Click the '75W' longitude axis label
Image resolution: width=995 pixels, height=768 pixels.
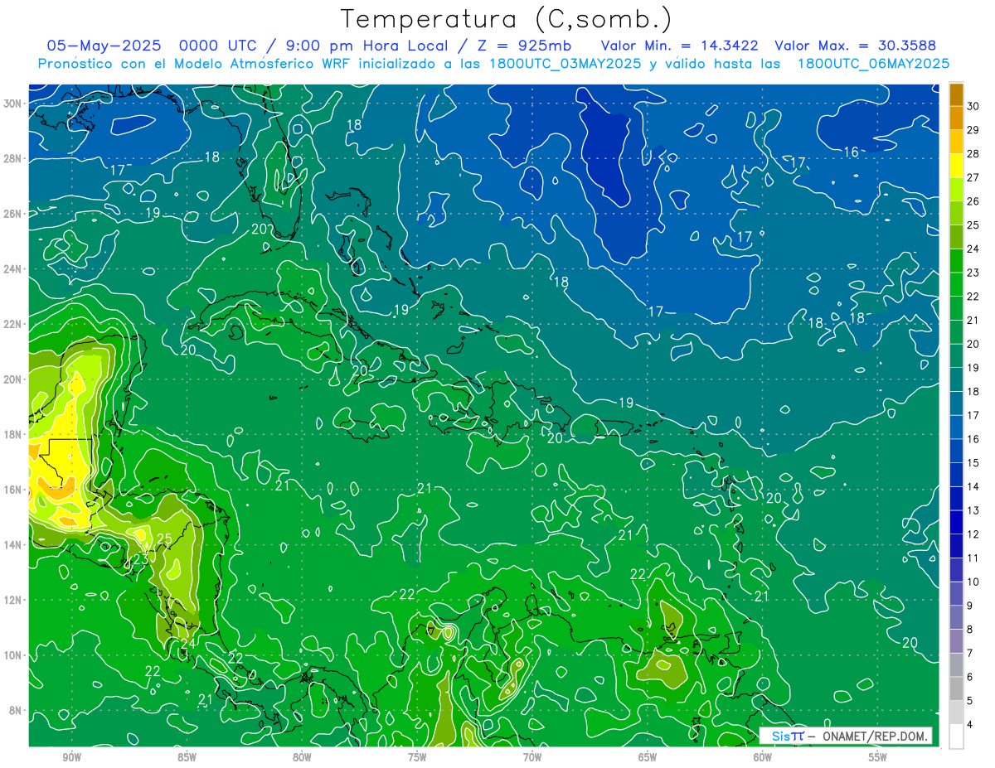pyautogui.click(x=417, y=756)
